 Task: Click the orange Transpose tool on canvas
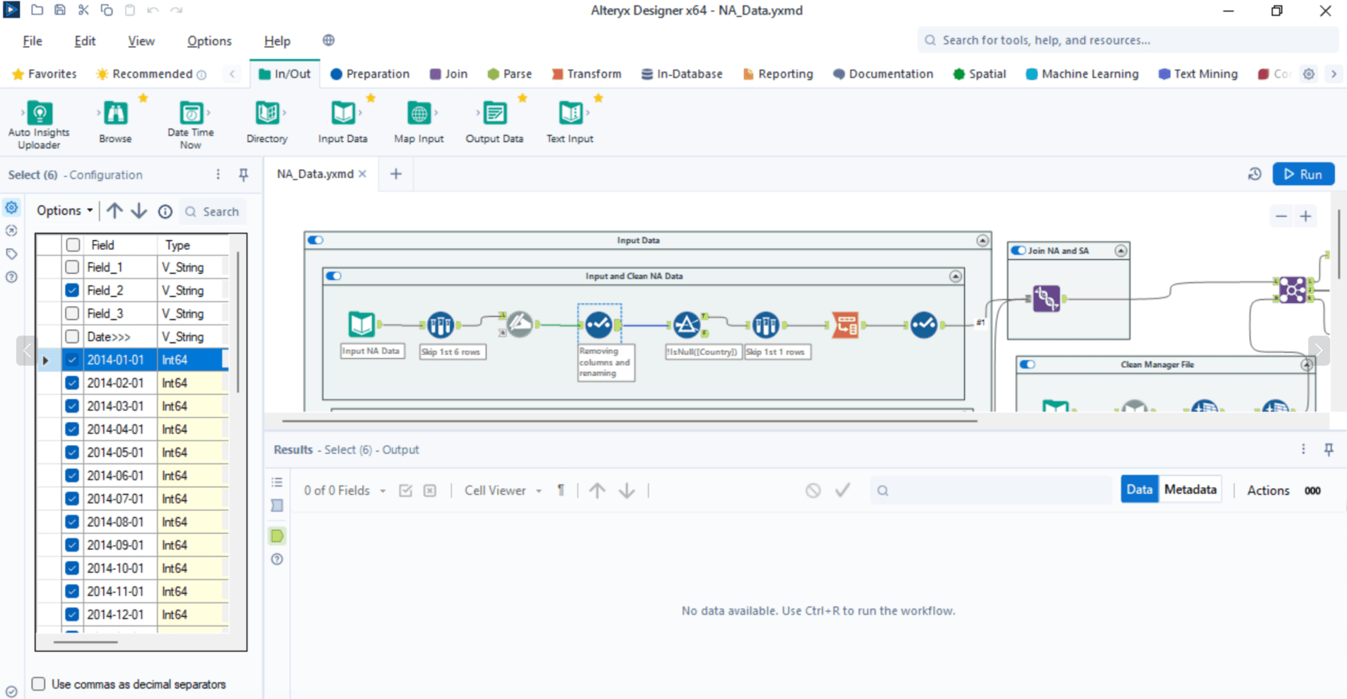point(845,325)
